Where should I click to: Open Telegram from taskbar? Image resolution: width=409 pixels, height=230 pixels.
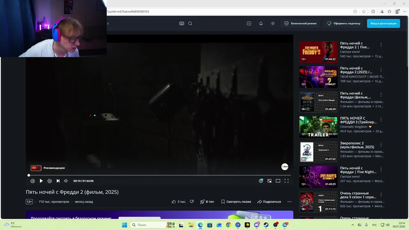point(285,225)
